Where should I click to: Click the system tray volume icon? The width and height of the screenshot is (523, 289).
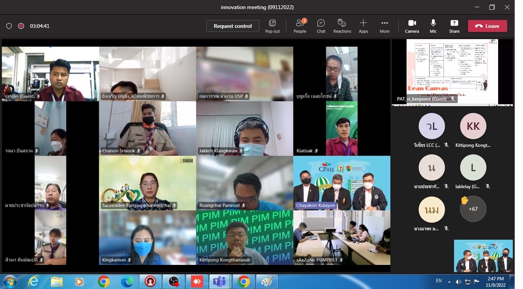[458, 281]
